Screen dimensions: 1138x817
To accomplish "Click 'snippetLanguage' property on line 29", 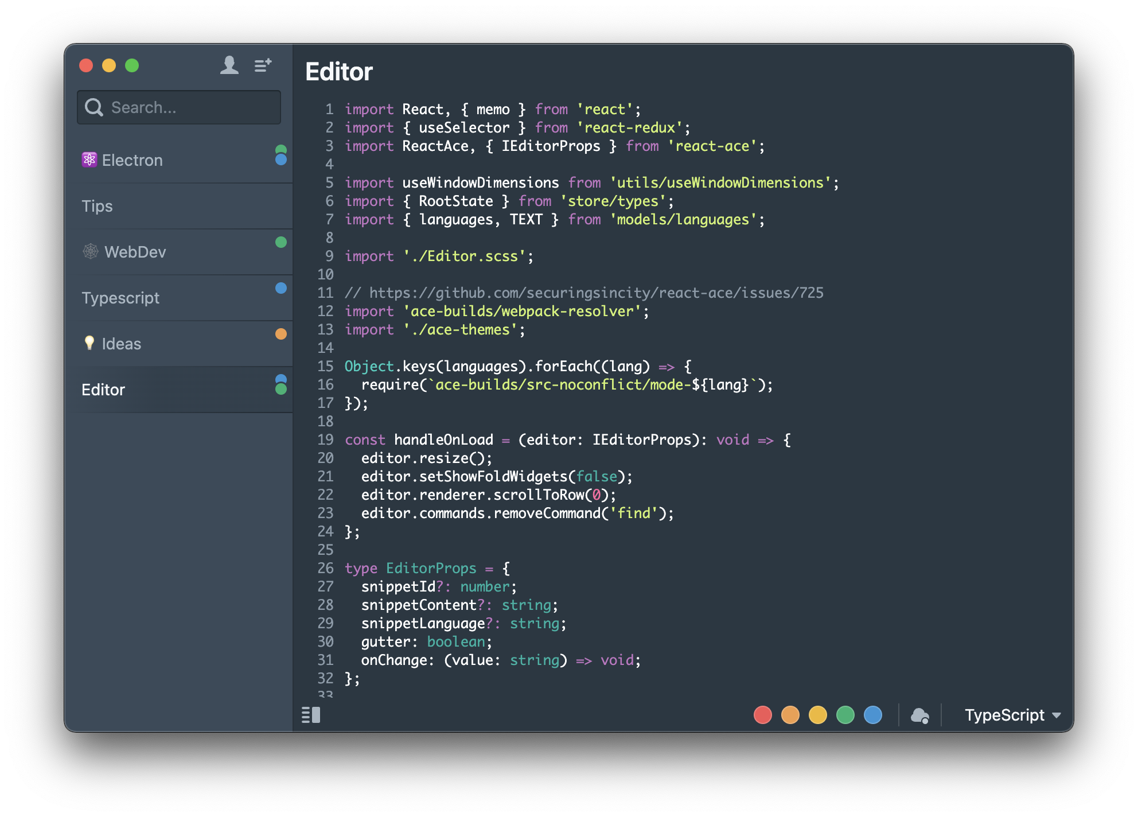I will pyautogui.click(x=423, y=624).
